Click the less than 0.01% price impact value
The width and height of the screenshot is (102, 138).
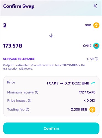coord(90,100)
